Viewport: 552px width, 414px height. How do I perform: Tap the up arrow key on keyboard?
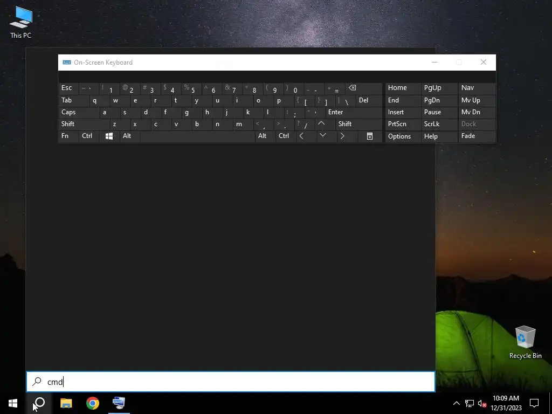[321, 124]
